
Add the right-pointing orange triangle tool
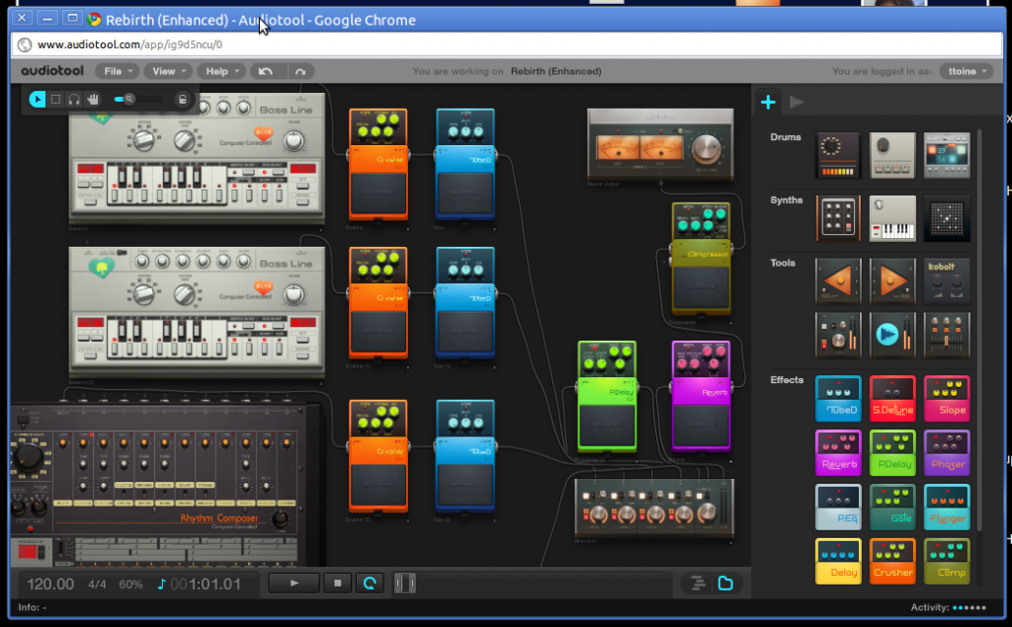[x=892, y=280]
